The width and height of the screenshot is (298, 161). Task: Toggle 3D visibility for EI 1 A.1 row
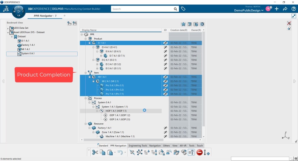click(165, 43)
